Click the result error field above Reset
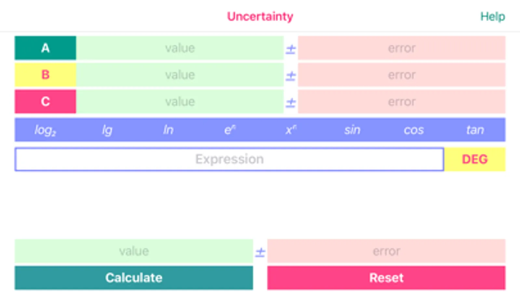This screenshot has width=520, height=293. [386, 251]
